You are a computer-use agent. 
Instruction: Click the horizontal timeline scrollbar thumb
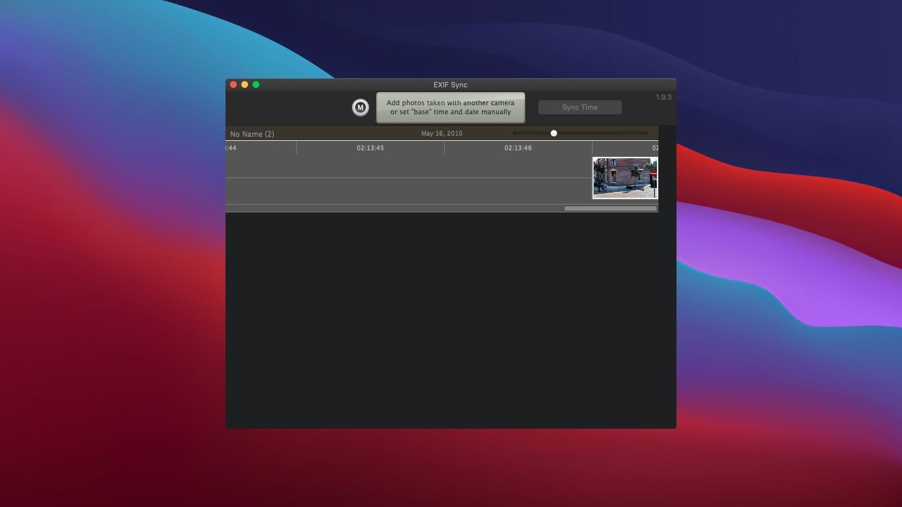pos(610,208)
